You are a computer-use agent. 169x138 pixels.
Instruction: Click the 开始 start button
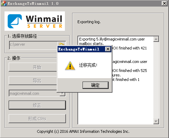click(33, 67)
